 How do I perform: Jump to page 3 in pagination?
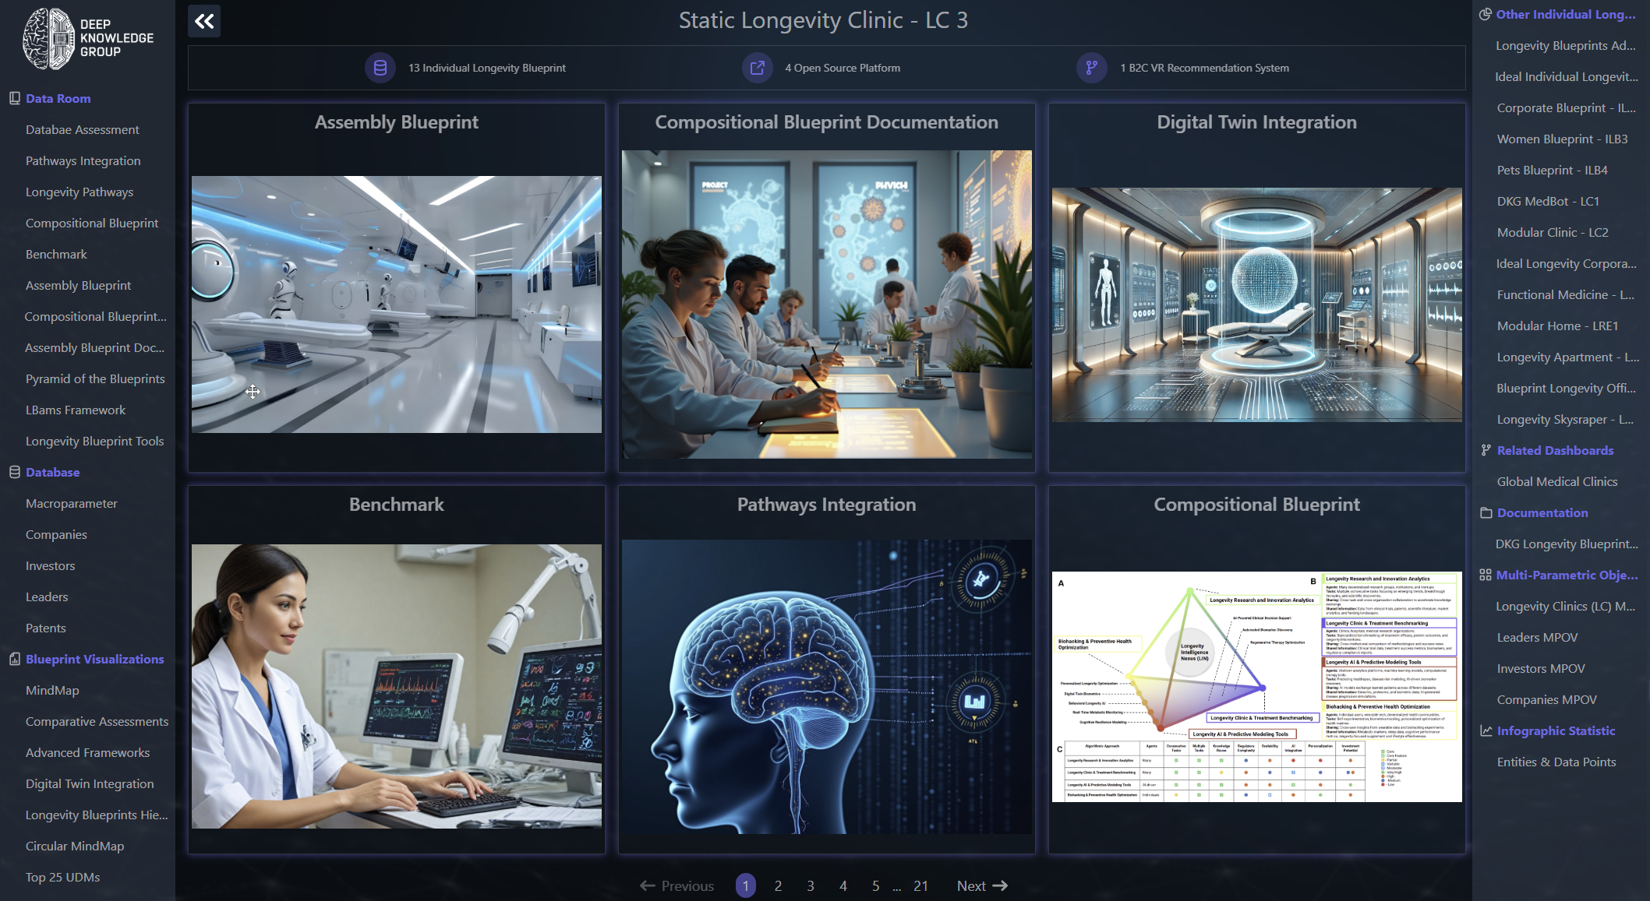811,885
